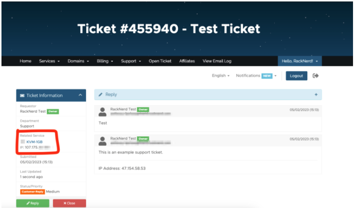Go to Home in navigation bar

tap(25, 61)
